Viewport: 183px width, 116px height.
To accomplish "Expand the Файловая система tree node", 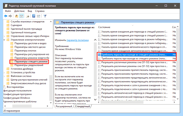I will pyautogui.click(x=4, y=76).
